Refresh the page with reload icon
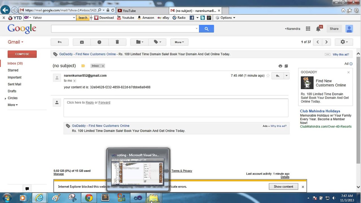This screenshot has height=203, width=361. tap(113, 10)
